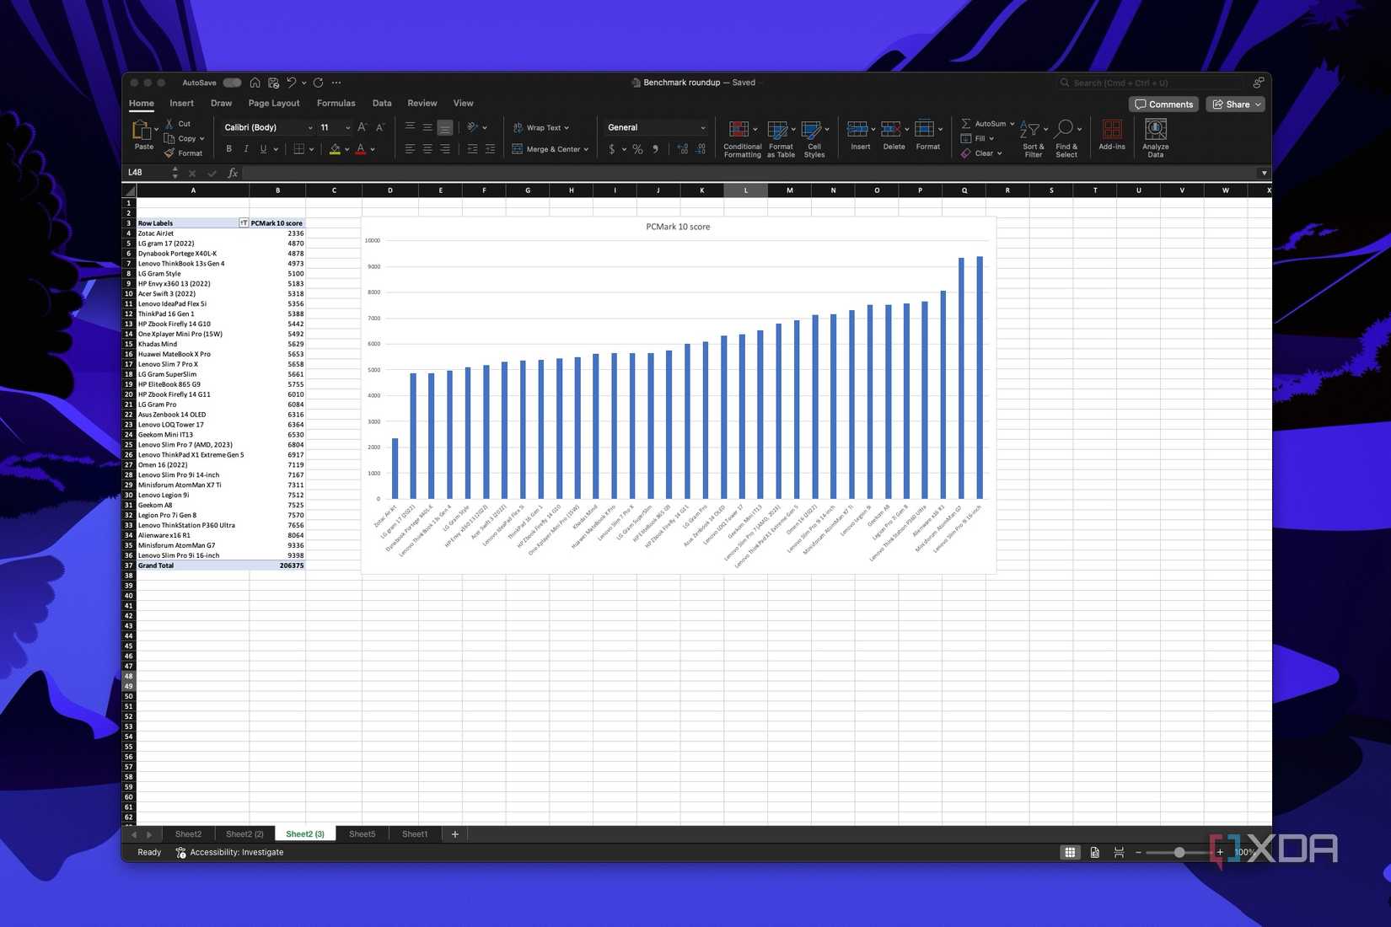Select the Format painter brush
Image resolution: width=1391 pixels, height=927 pixels.
click(169, 153)
